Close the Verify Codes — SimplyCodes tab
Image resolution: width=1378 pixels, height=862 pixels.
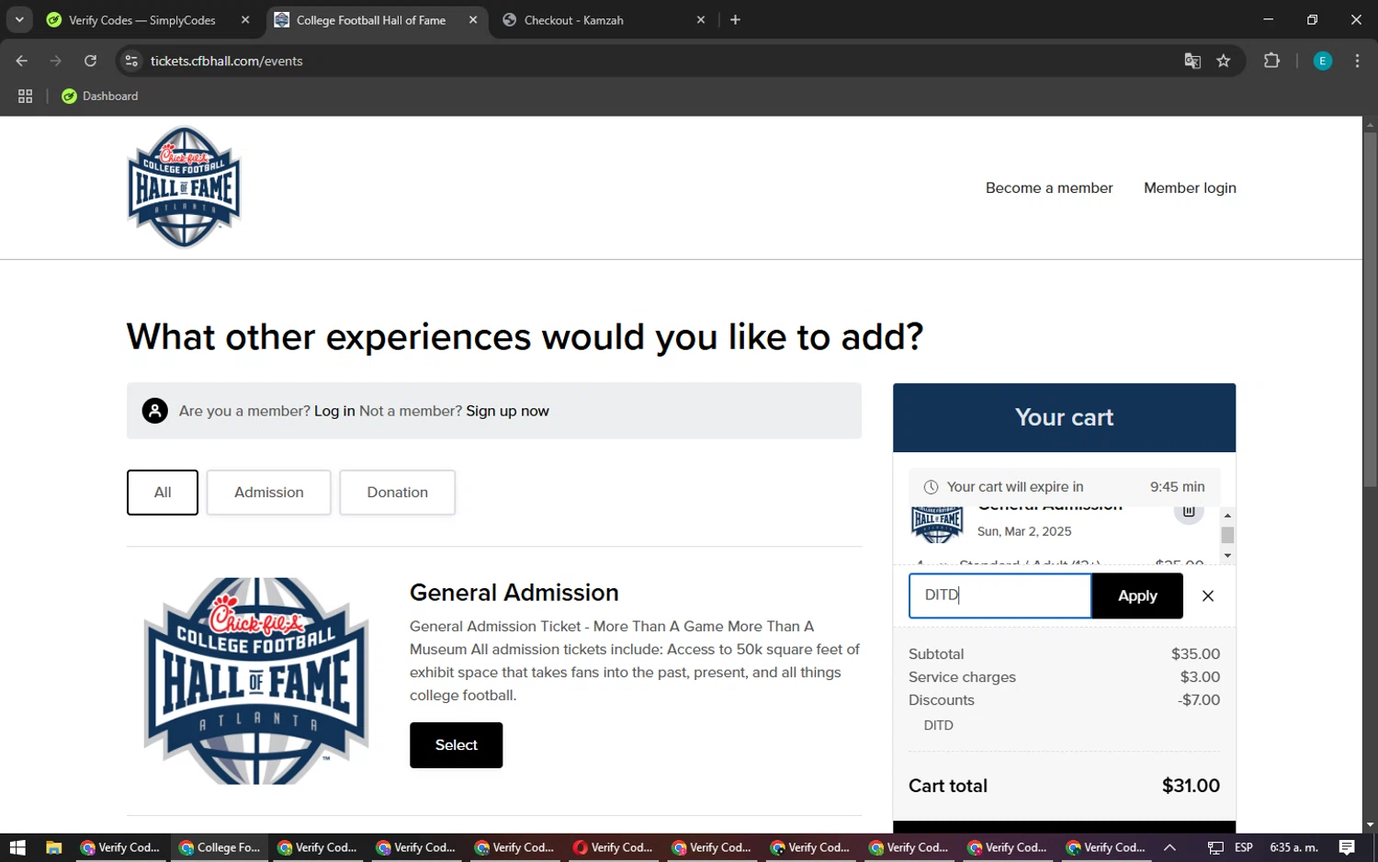click(x=245, y=20)
